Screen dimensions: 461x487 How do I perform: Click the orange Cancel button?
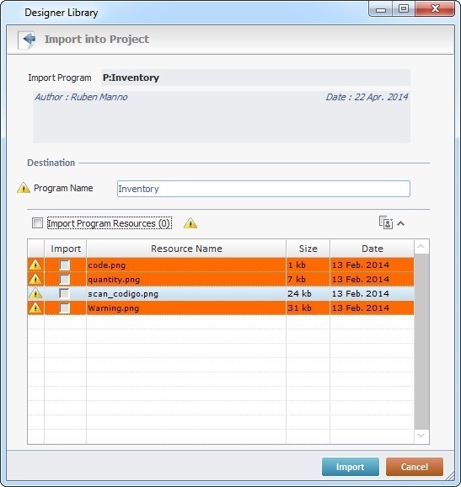pos(415,467)
